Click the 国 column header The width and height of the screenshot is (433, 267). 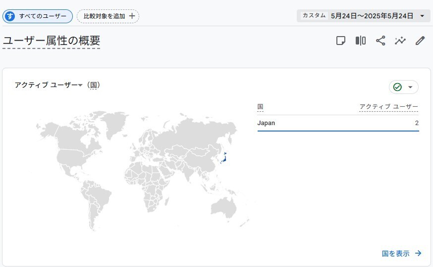(x=260, y=107)
